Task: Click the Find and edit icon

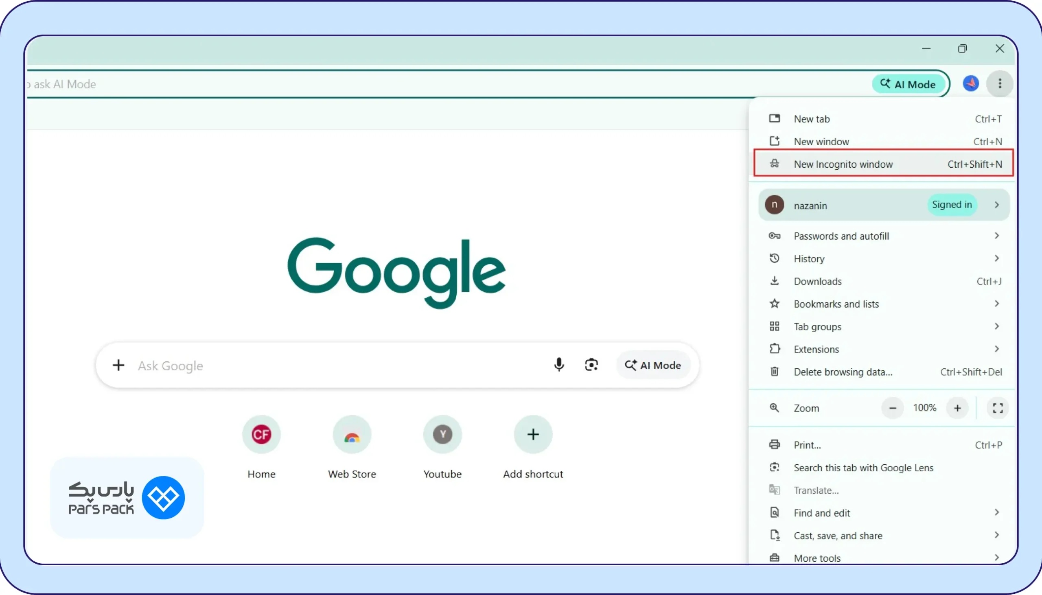Action: tap(774, 512)
